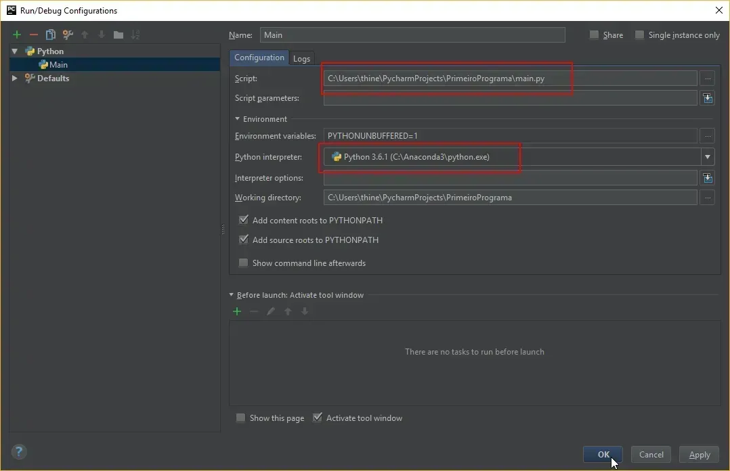The height and width of the screenshot is (471, 730).
Task: Click the Cancel button
Action: [x=651, y=454]
